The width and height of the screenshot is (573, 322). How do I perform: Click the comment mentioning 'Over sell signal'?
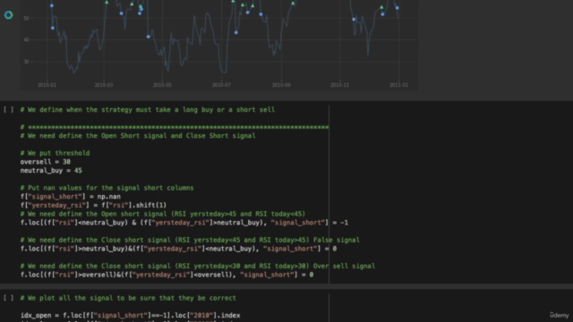(x=198, y=267)
